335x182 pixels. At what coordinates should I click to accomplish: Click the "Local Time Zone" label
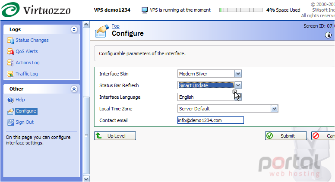(x=116, y=109)
